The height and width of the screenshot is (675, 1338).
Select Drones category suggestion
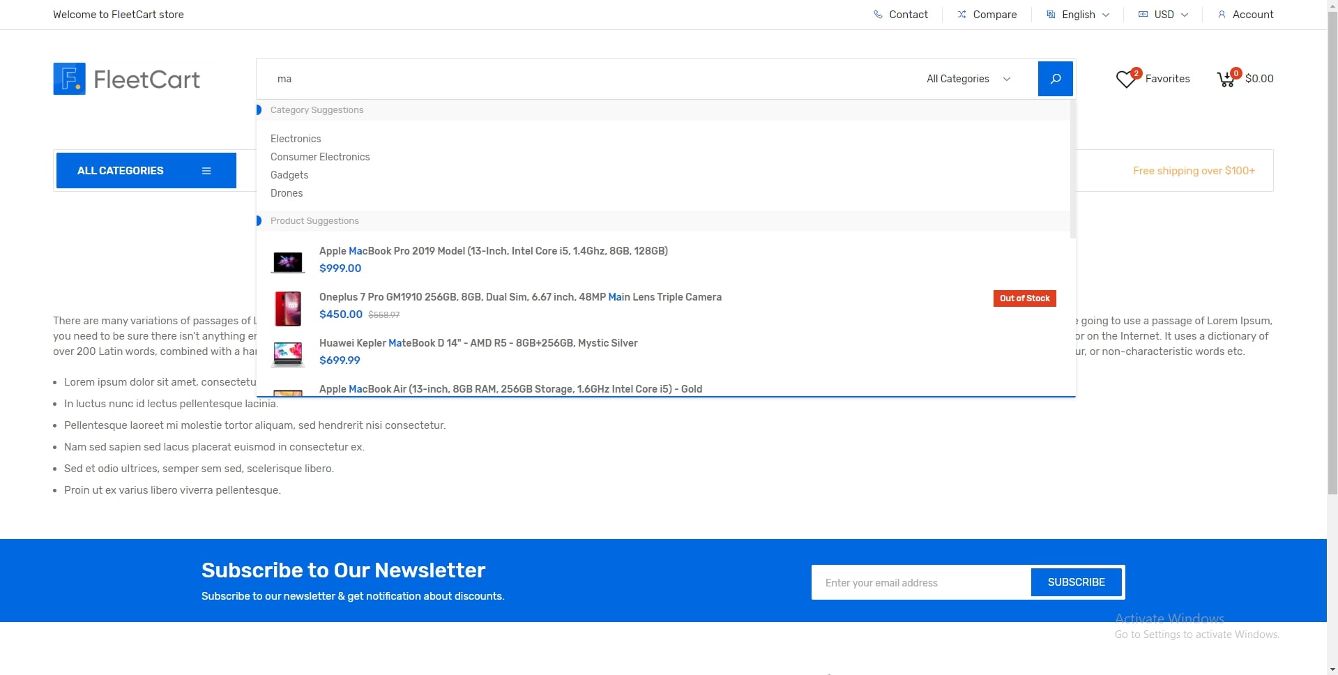[287, 193]
